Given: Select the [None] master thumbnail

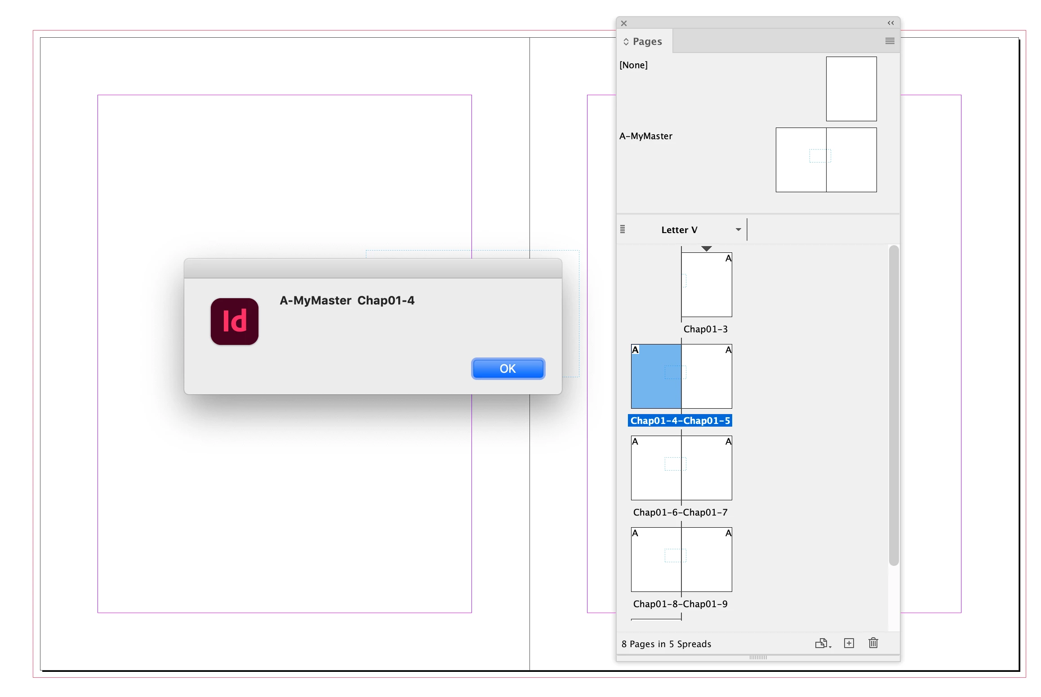Looking at the screenshot, I should point(851,89).
